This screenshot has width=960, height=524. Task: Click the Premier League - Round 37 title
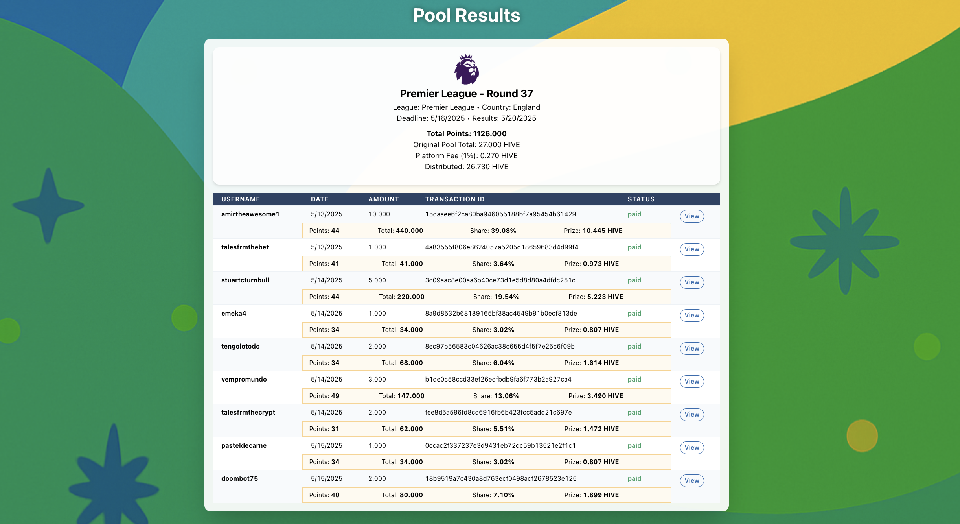point(467,94)
